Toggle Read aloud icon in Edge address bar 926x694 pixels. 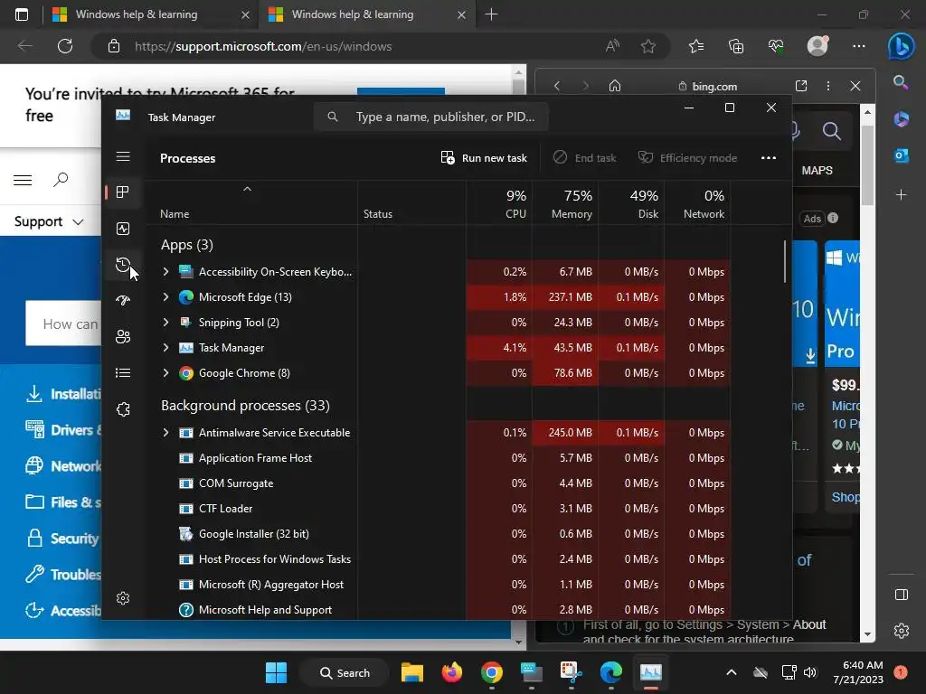point(612,46)
